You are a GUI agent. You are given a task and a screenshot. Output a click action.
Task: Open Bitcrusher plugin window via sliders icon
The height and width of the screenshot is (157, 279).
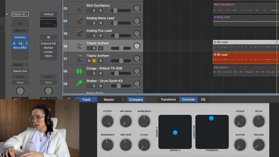pos(20,43)
